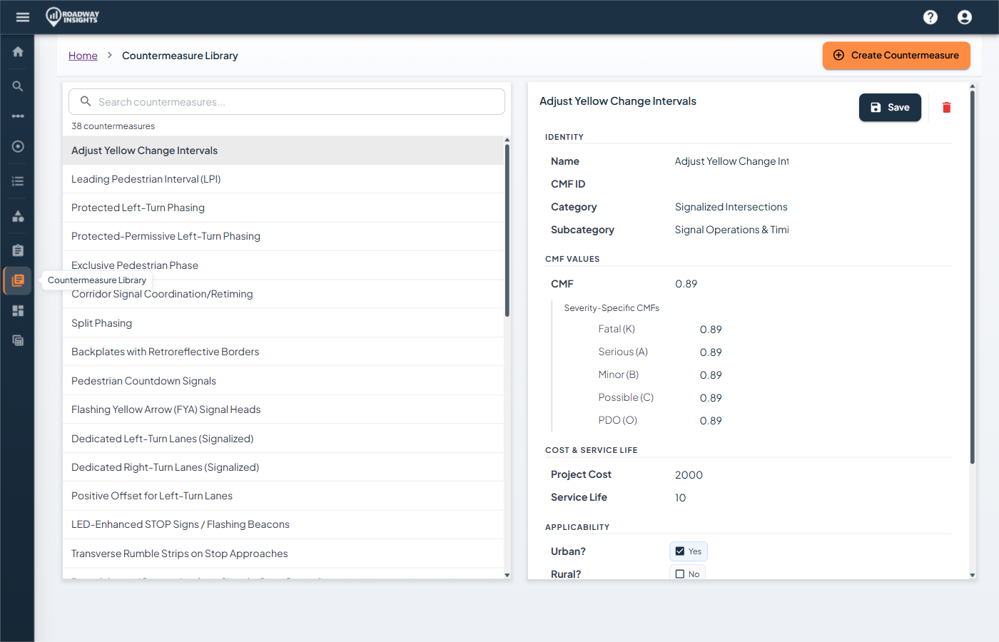Click into the search countermeasures field
999x642 pixels.
tap(286, 101)
